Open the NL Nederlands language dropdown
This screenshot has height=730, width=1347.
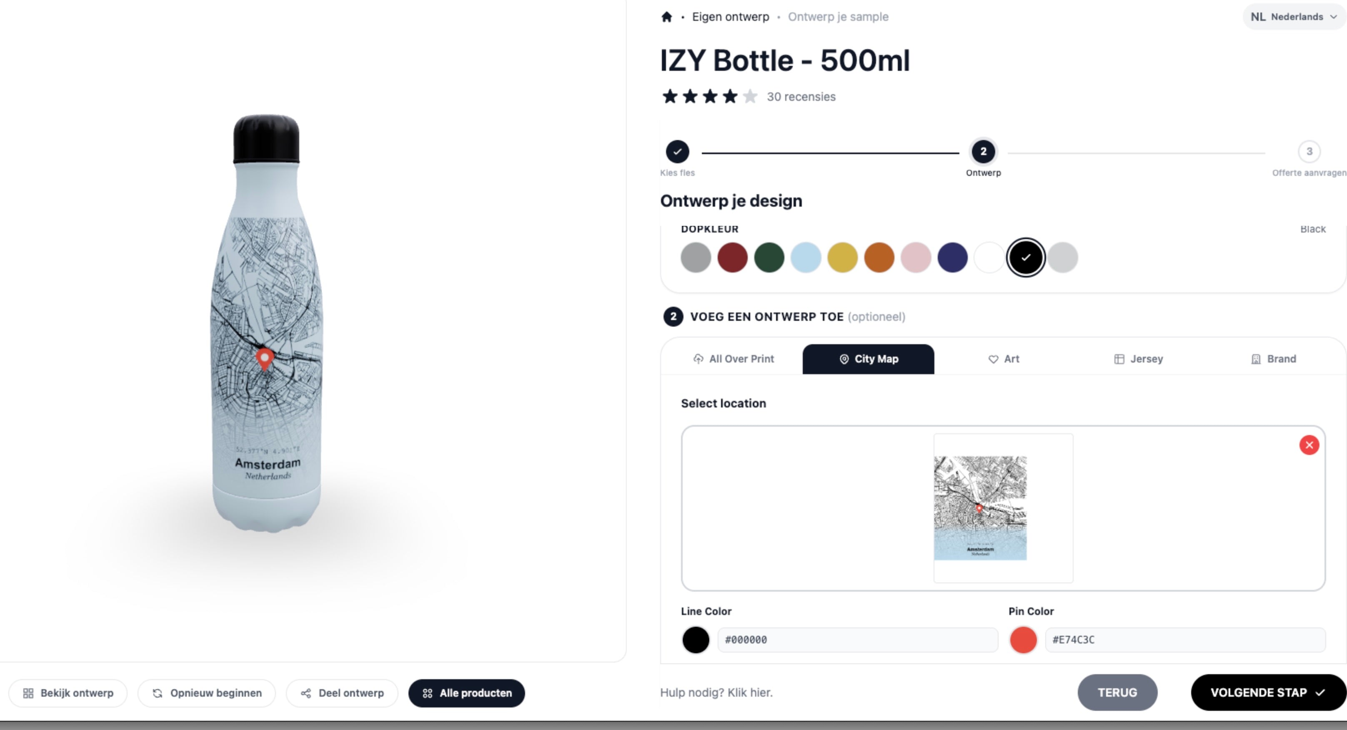[x=1293, y=16]
